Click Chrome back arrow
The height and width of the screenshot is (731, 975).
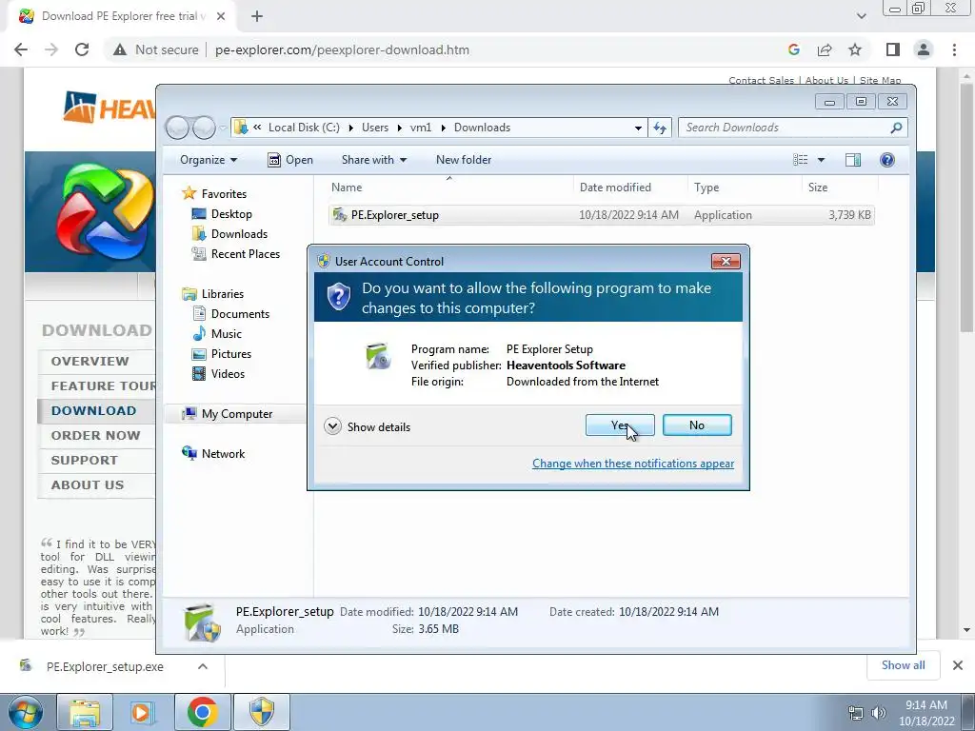[21, 49]
